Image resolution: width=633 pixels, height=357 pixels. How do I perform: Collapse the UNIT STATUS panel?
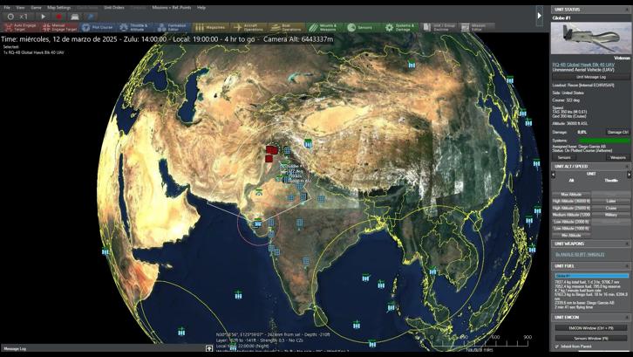[627, 10]
